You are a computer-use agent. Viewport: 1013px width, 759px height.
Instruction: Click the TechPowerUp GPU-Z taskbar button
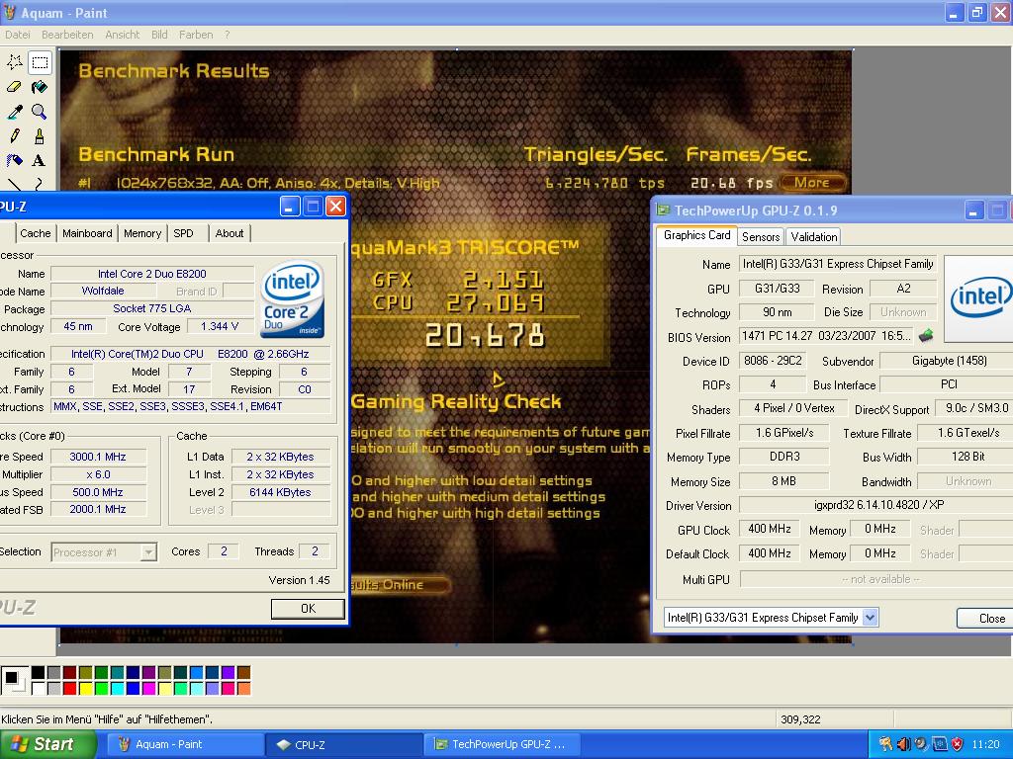[502, 744]
